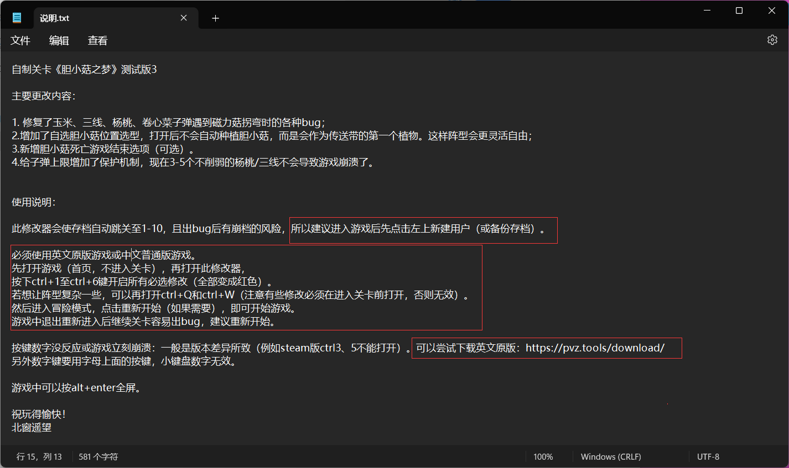Click the 行 15, 列 13 cursor position indicator
The width and height of the screenshot is (789, 468).
click(x=39, y=456)
